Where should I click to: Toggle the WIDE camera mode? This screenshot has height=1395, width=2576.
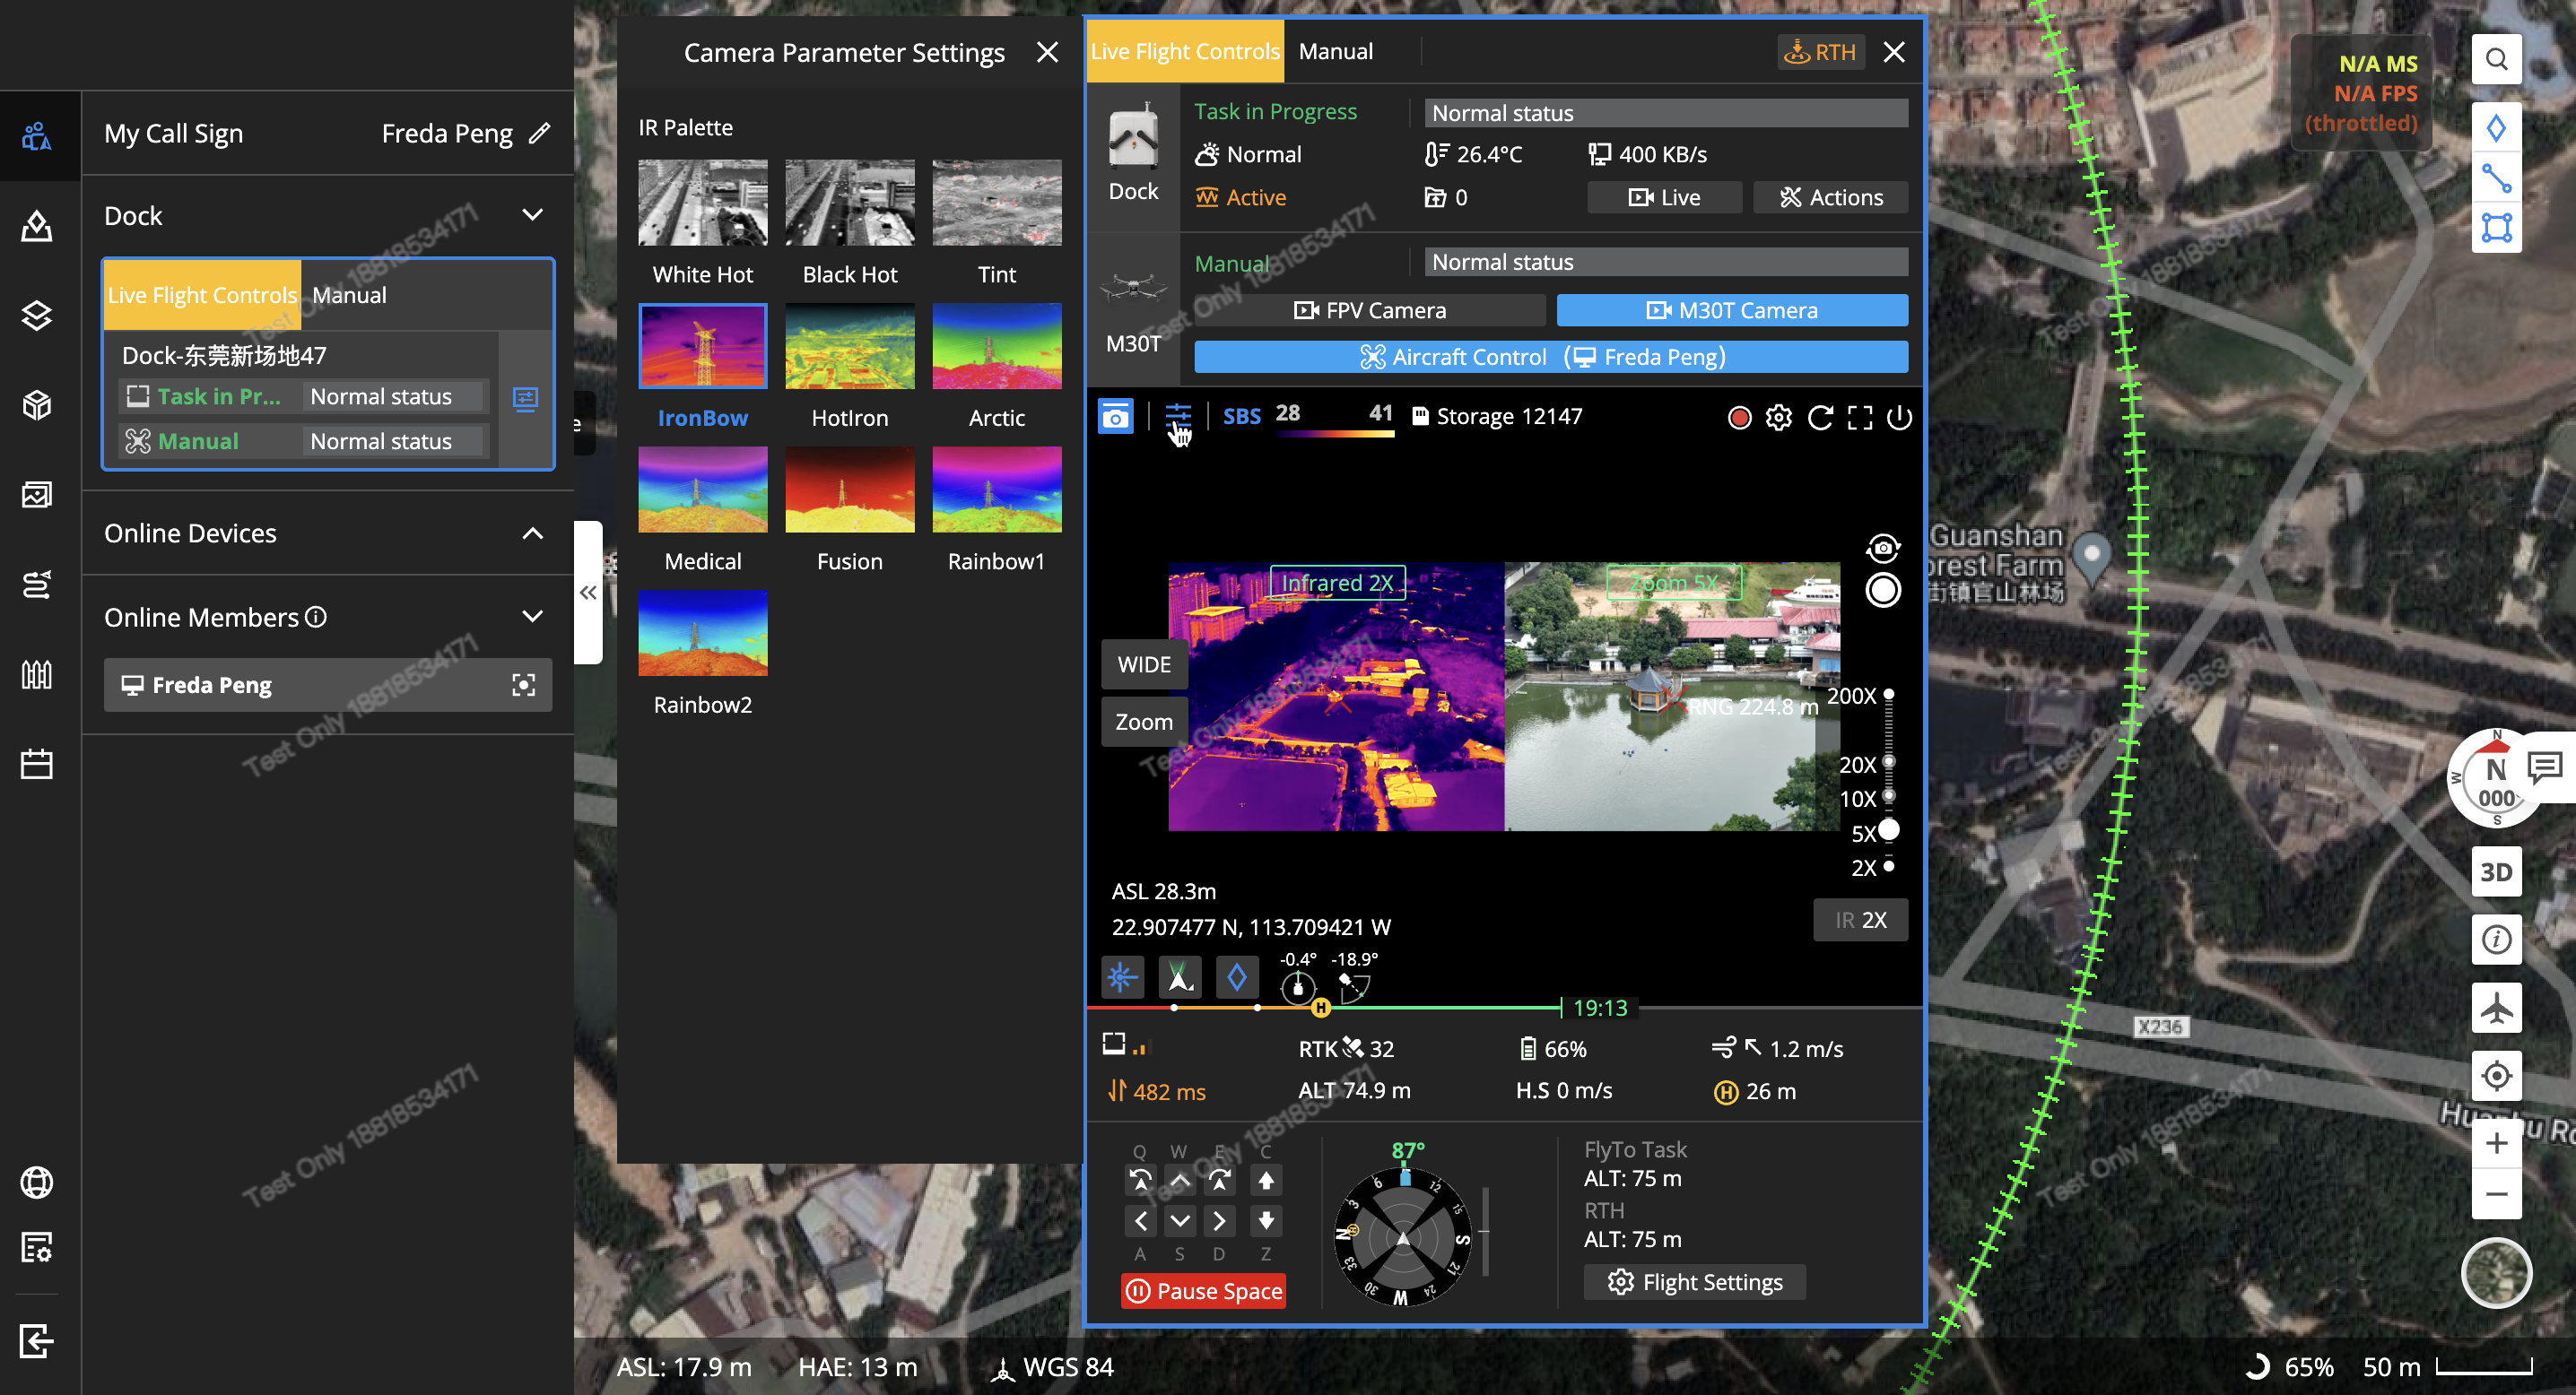click(x=1144, y=664)
